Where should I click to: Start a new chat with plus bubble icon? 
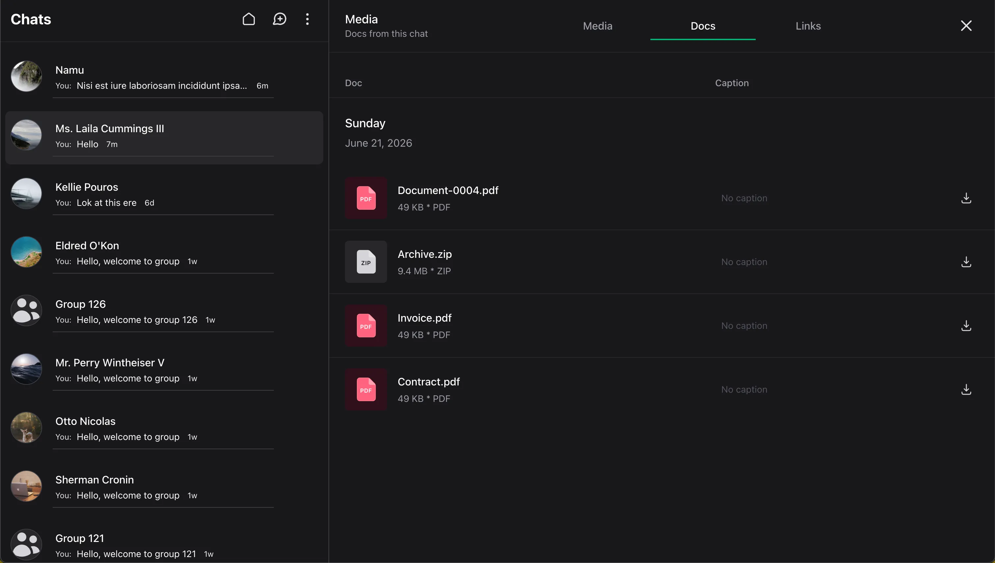point(279,19)
